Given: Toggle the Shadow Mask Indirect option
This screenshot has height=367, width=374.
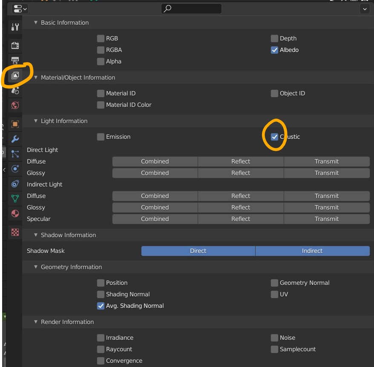Looking at the screenshot, I should point(312,251).
